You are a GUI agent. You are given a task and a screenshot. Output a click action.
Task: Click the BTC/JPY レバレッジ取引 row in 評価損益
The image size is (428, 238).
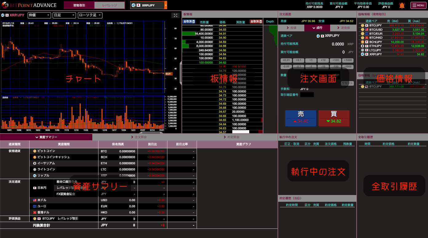[x=98, y=219]
